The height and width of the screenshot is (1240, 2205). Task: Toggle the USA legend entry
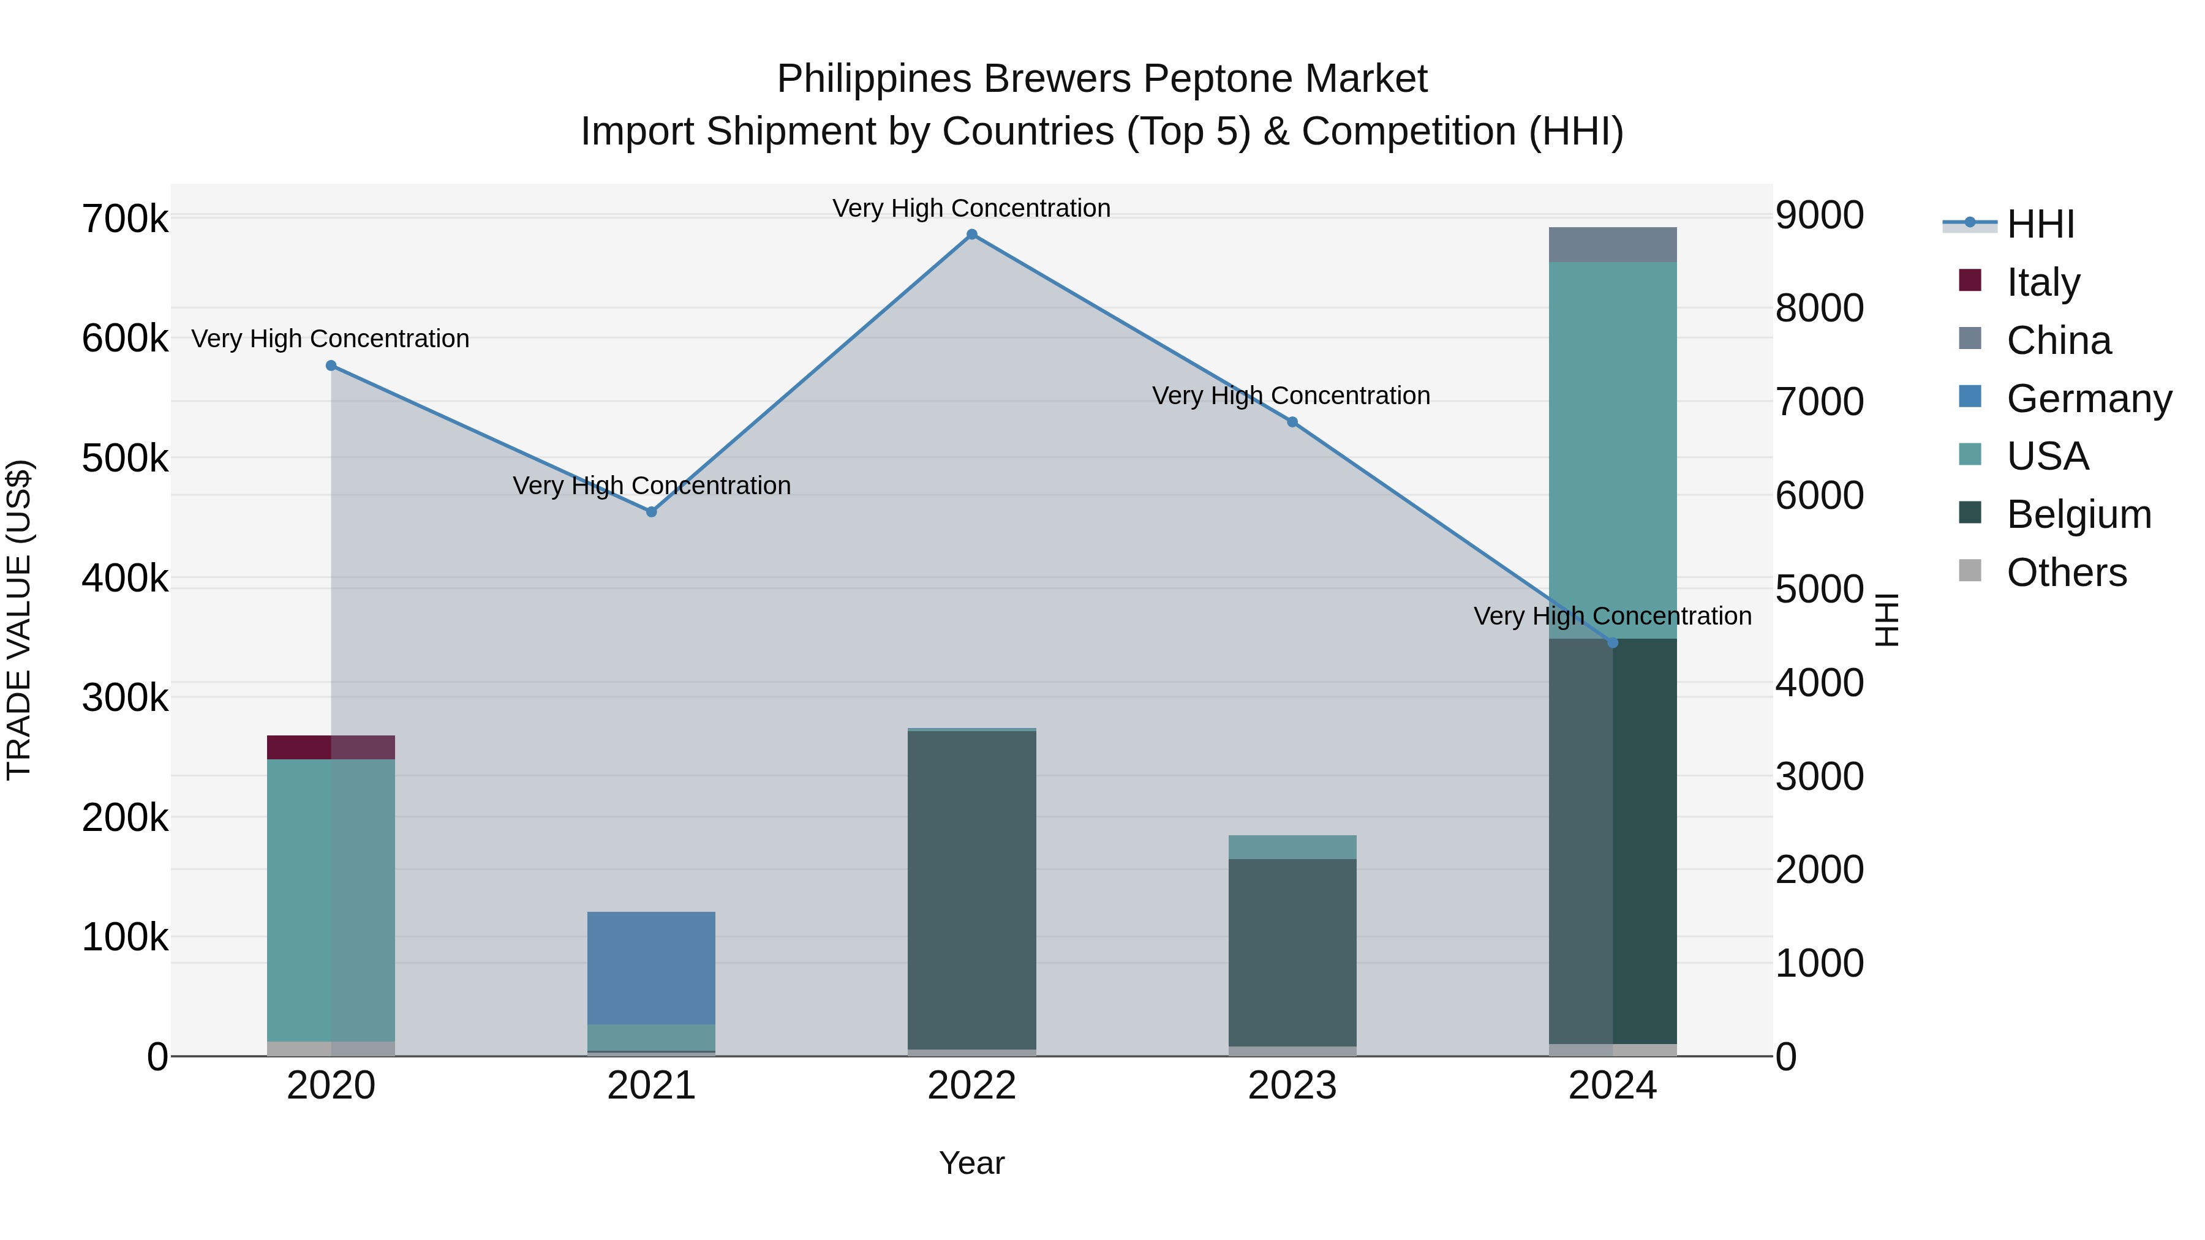pos(2024,455)
